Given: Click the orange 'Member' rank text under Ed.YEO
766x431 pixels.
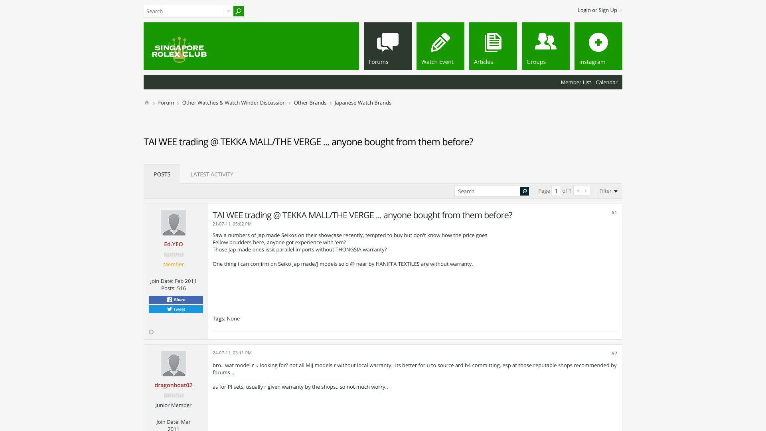Looking at the screenshot, I should [x=174, y=264].
